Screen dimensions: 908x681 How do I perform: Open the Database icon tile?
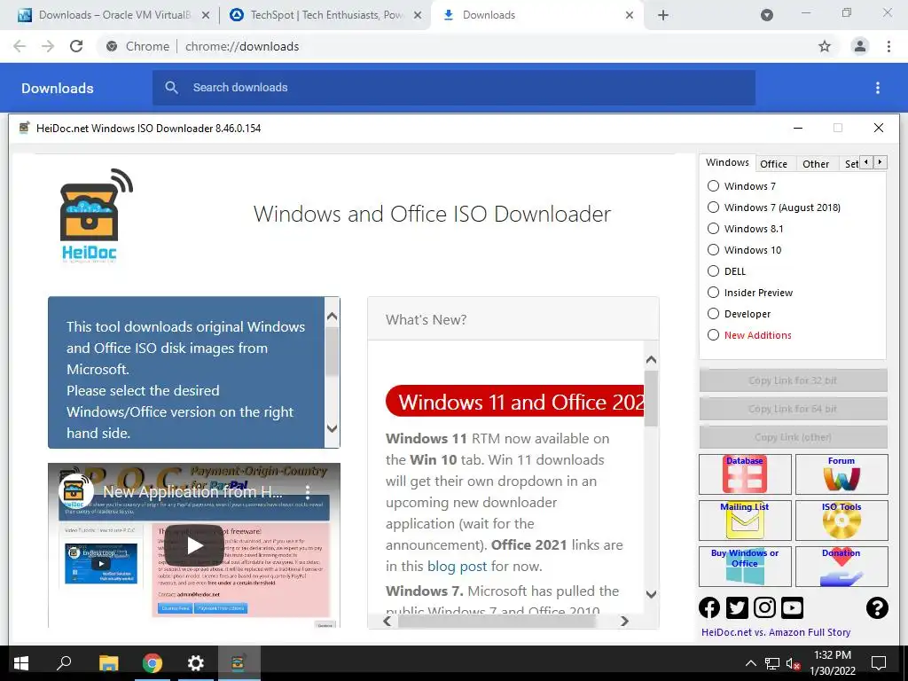pos(745,474)
